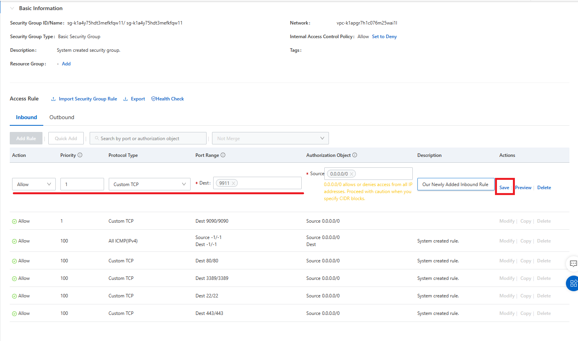This screenshot has height=341, width=578.
Task: Click the Import Security Group Rule icon
Action: pos(53,99)
